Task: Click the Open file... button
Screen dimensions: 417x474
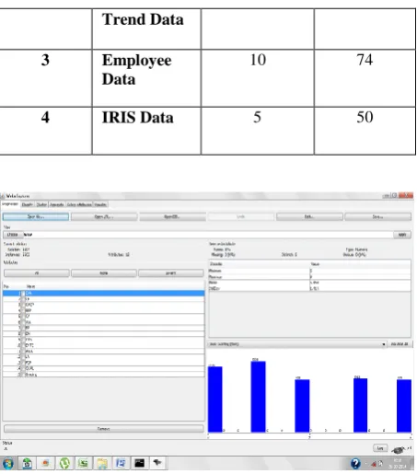Action: tap(36, 216)
